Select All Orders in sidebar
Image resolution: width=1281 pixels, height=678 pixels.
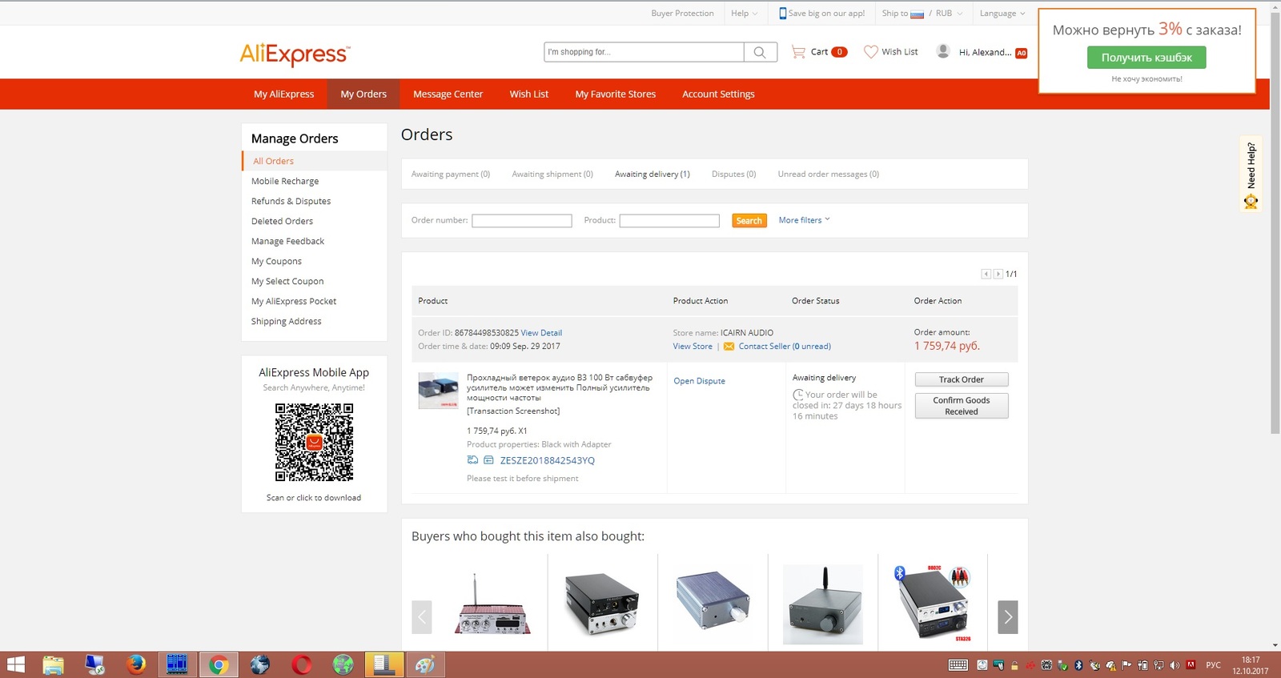[273, 161]
